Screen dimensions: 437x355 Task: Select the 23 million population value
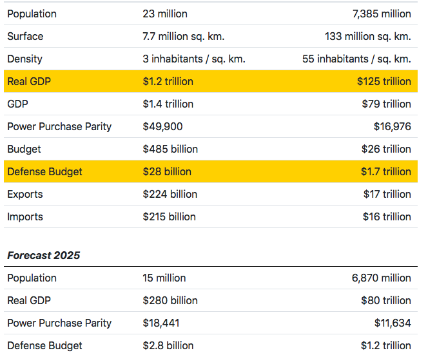point(164,14)
